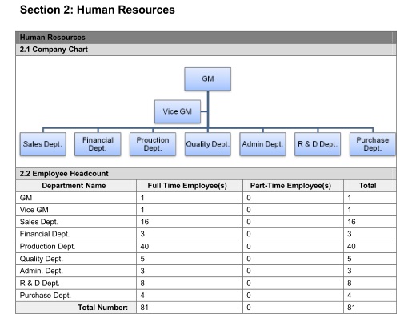Click 'Vice GM' in the Department Name column
The image size is (420, 314).
34,210
